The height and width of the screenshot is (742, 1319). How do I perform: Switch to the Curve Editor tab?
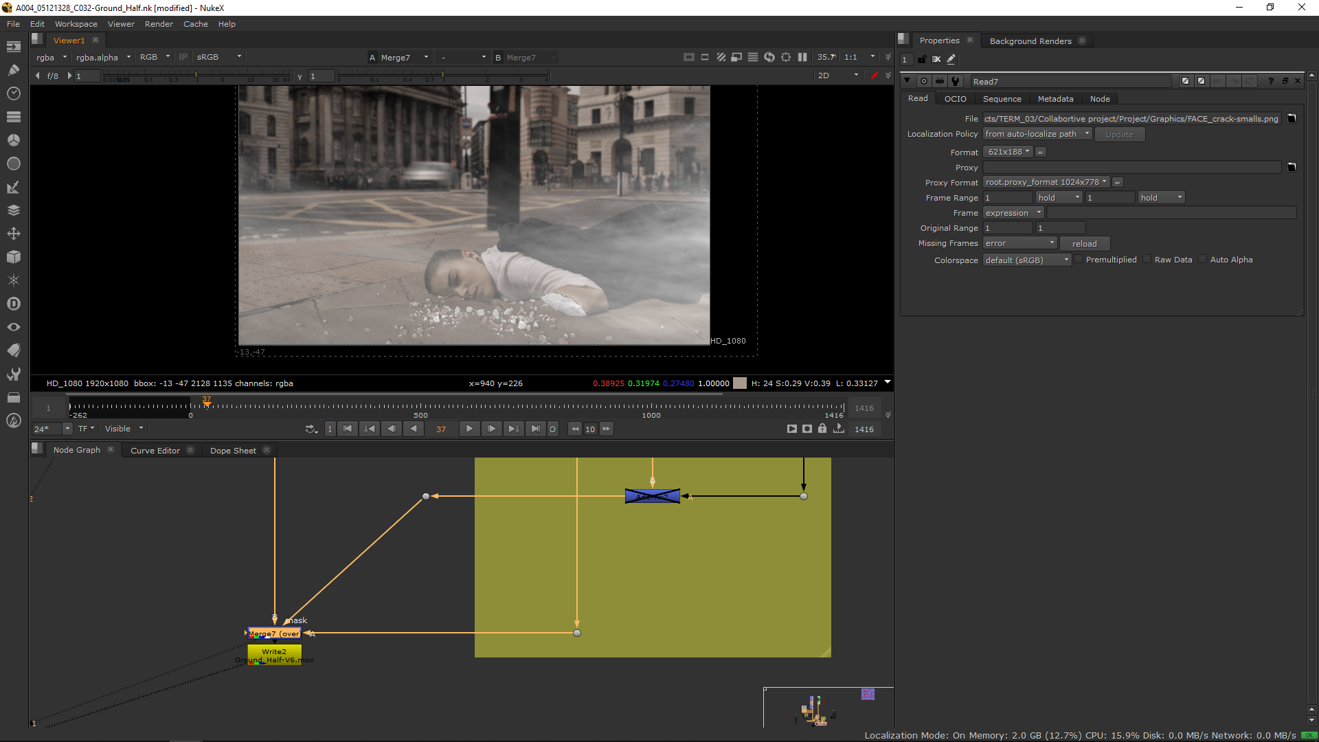click(x=155, y=451)
